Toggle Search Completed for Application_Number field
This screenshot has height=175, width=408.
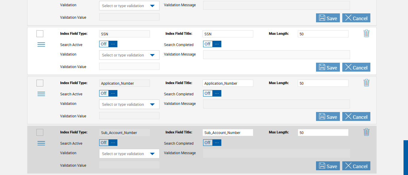(x=212, y=93)
